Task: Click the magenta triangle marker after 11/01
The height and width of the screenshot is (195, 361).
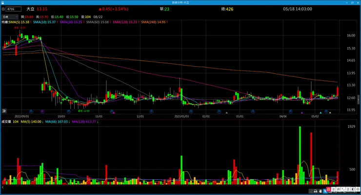Action: tap(114, 113)
